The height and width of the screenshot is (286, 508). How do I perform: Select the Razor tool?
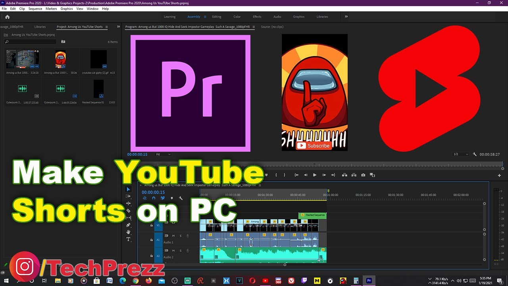click(128, 211)
